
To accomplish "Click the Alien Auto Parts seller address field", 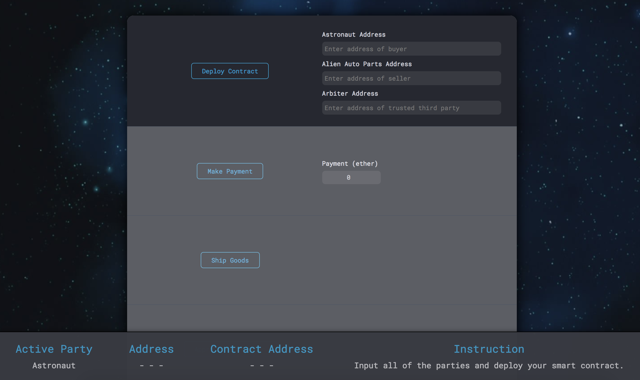I will click(411, 78).
